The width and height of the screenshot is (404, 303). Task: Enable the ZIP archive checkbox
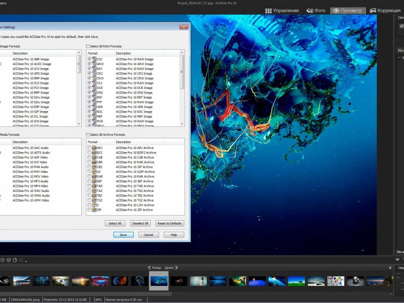[x=89, y=210]
